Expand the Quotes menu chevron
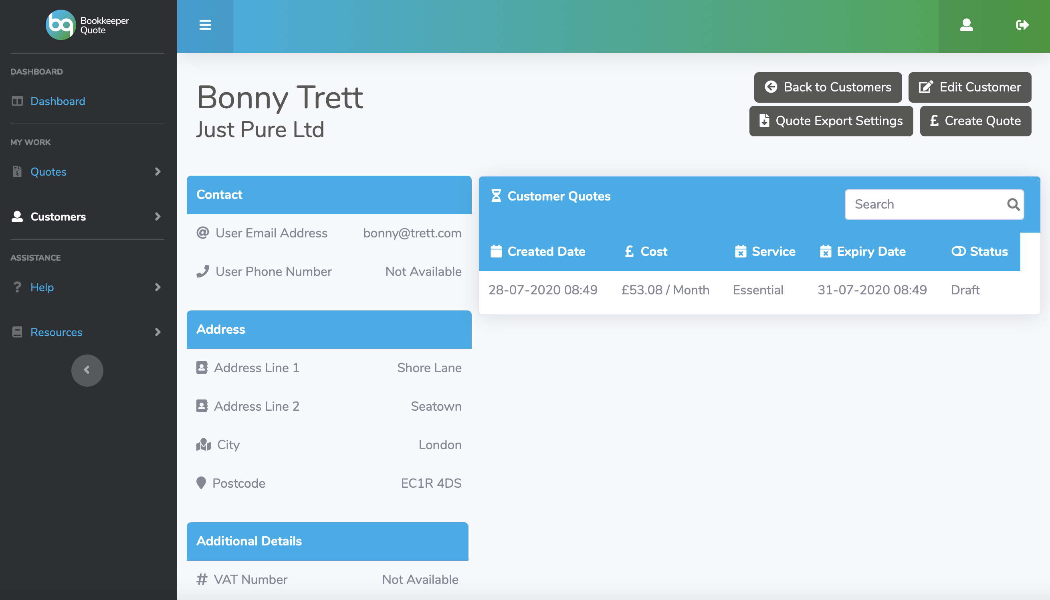Viewport: 1050px width, 600px height. pyautogui.click(x=157, y=172)
